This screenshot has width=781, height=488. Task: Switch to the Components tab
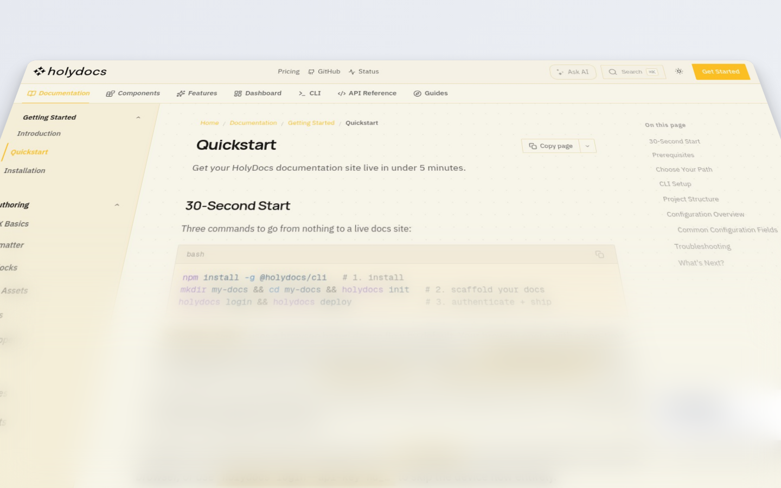point(133,93)
